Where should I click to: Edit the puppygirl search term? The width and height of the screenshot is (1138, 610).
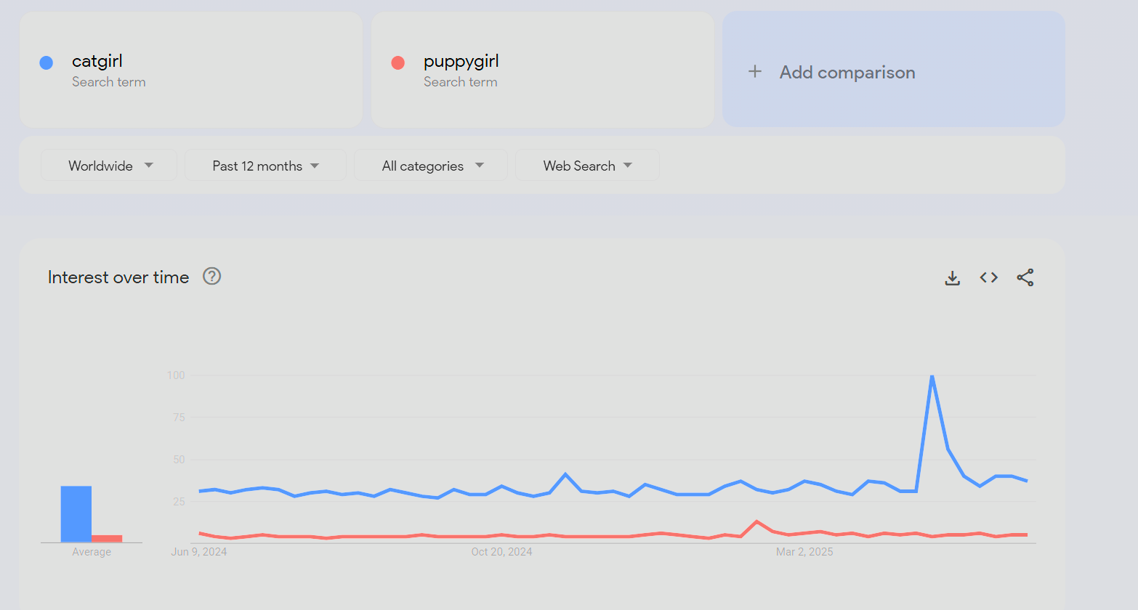point(542,70)
